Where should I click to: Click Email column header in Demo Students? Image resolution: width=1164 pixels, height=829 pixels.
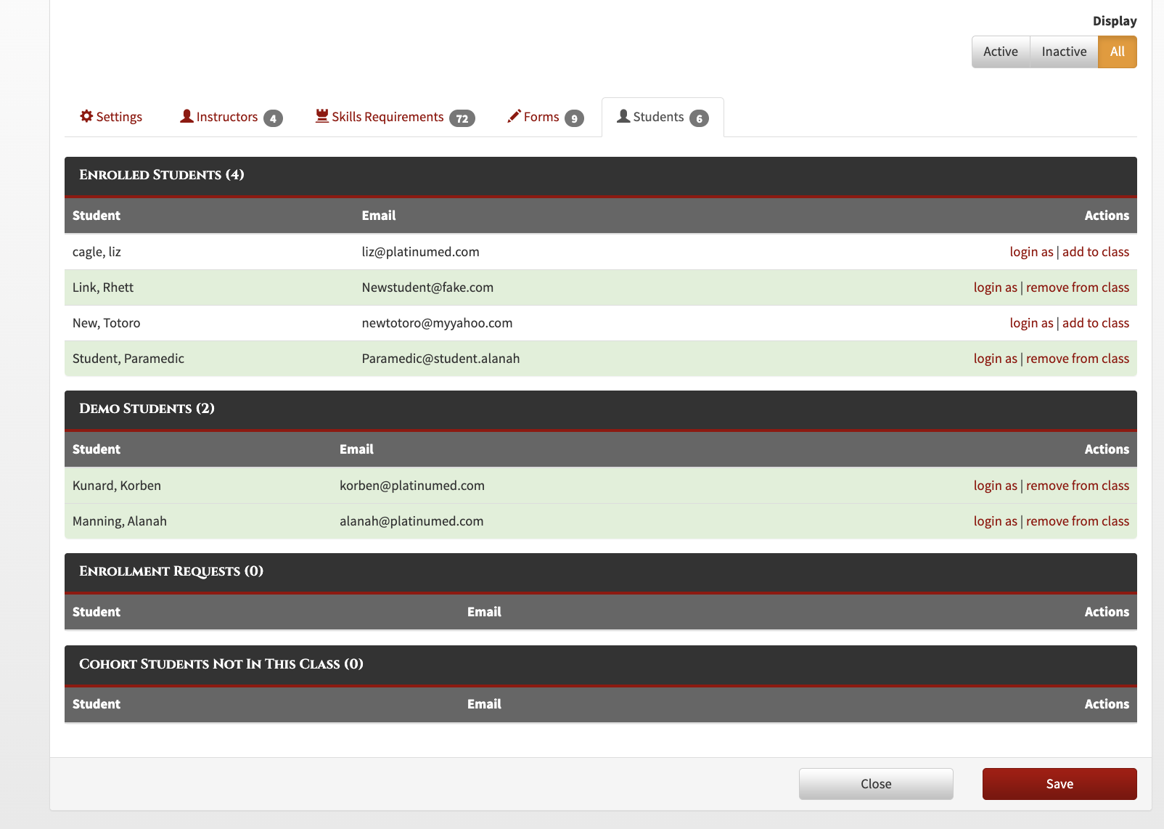(356, 449)
